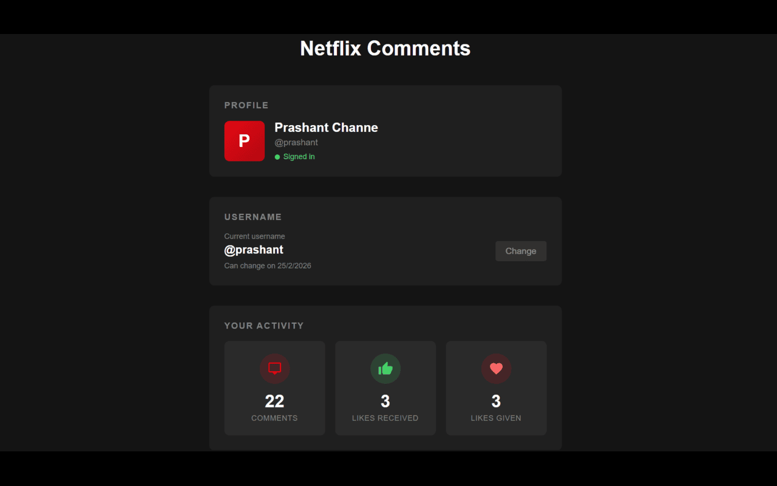Image resolution: width=777 pixels, height=486 pixels.
Task: Click the green thumbs-up icon
Action: click(x=385, y=369)
